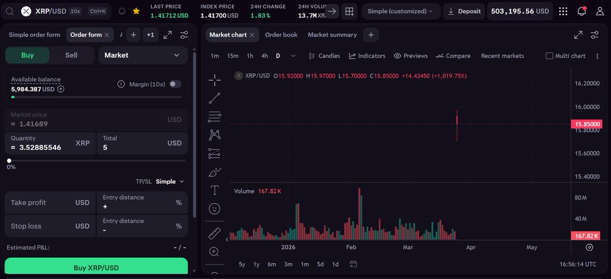611x279 pixels.
Task: Add a new chart panel tab
Action: [x=371, y=35]
